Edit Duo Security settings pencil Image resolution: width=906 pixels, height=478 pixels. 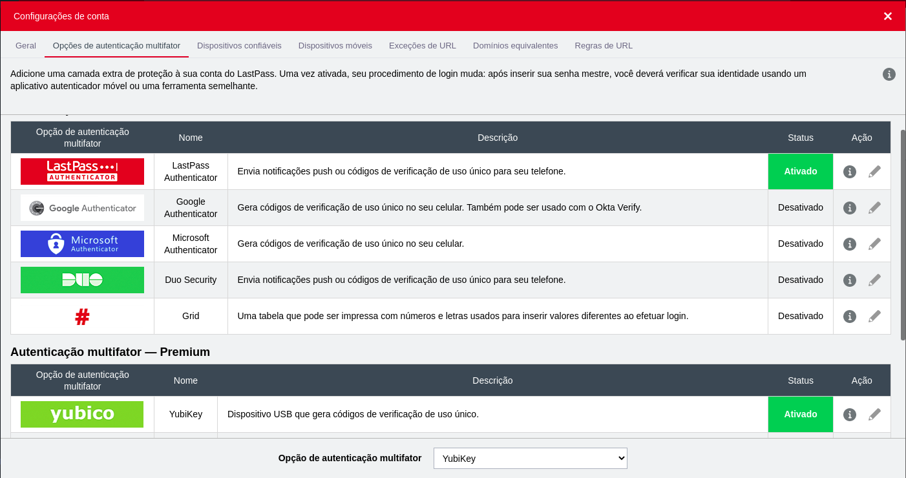click(874, 280)
